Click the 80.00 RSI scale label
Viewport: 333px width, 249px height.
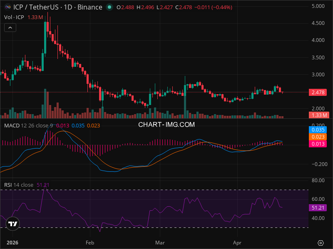pyautogui.click(x=318, y=181)
